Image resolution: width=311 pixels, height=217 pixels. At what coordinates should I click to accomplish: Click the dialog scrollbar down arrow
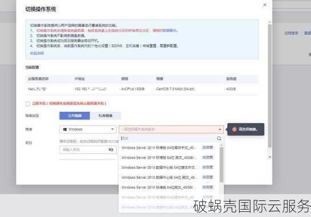click(x=269, y=157)
